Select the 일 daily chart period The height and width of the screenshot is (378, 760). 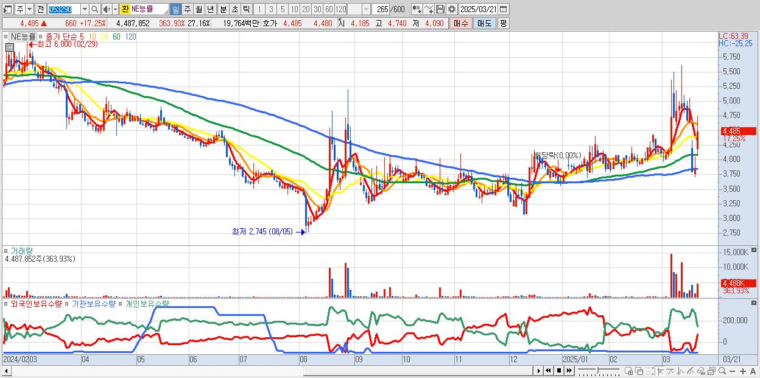175,9
